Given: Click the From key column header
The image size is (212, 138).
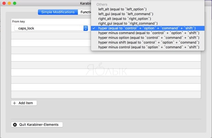Looking at the screenshot, I should (x=19, y=22).
